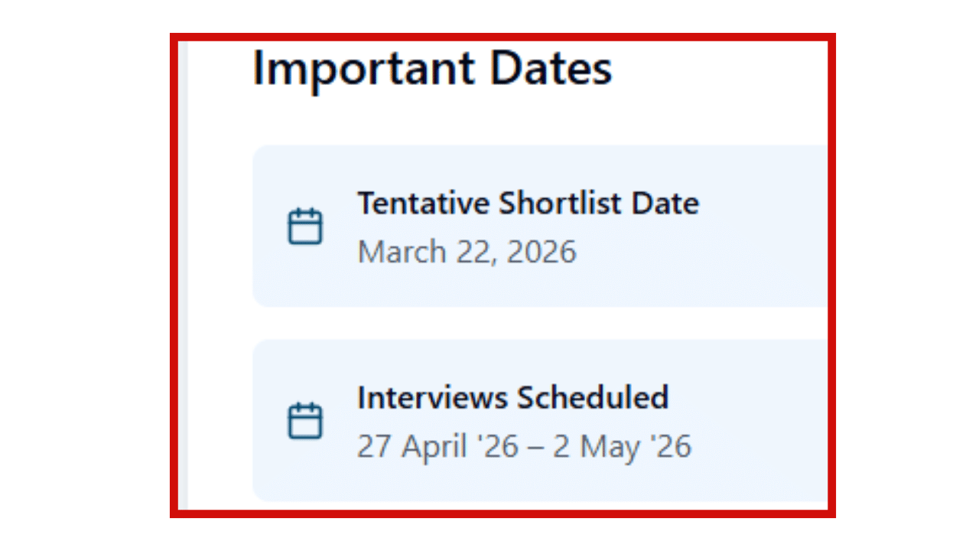Click the Important Dates heading
The image size is (979, 551).
(432, 68)
